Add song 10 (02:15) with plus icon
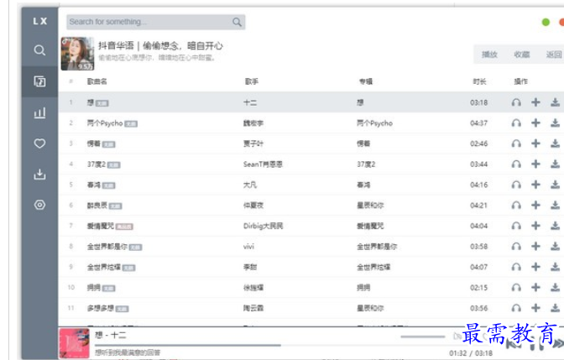This screenshot has width=564, height=360. [535, 287]
